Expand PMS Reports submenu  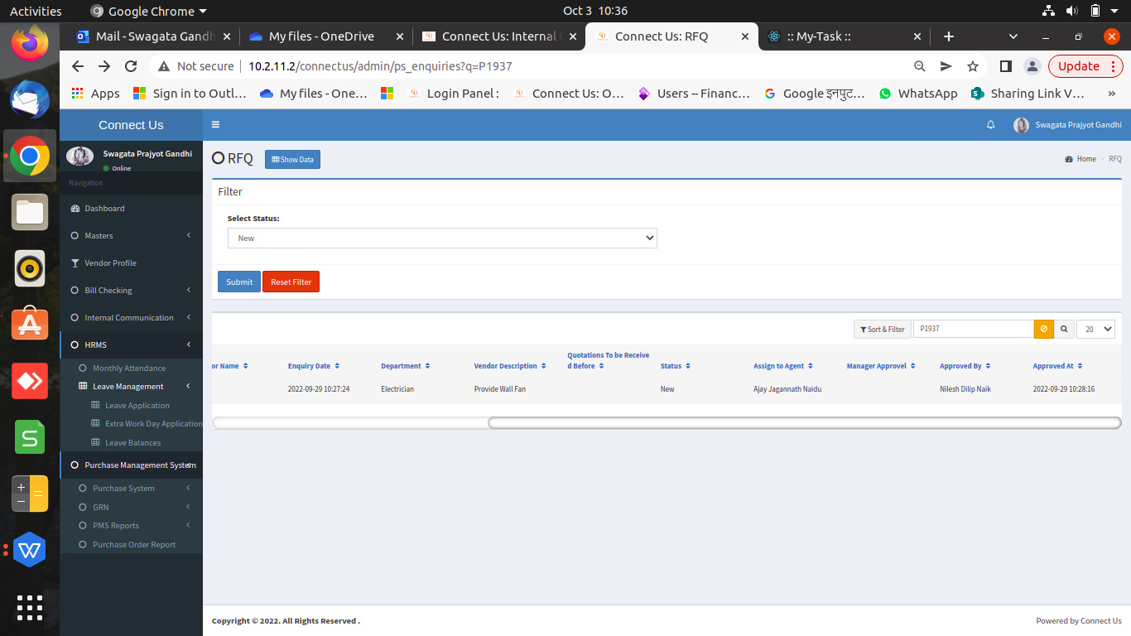coord(131,526)
